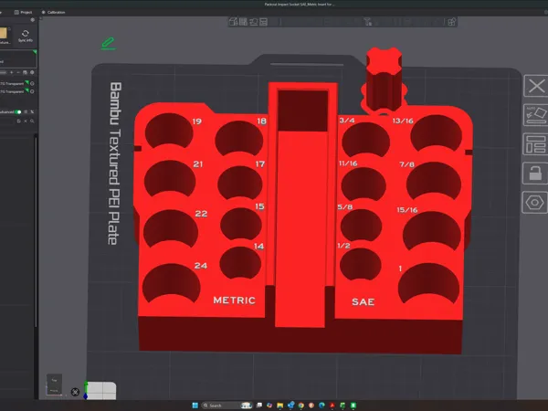548x411 pixels.
Task: Open Microsoft Edge from the taskbar
Action: 321,406
